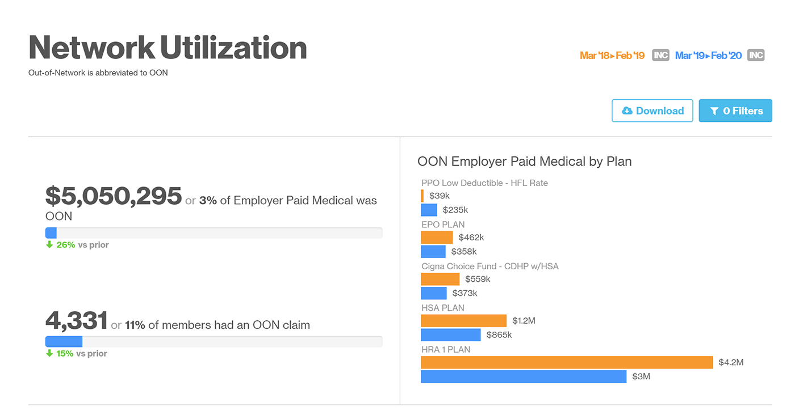Select the HRA 1 PLAN blue $3M bar

click(523, 376)
